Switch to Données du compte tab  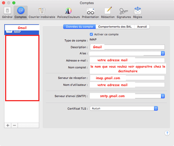pos(79,27)
